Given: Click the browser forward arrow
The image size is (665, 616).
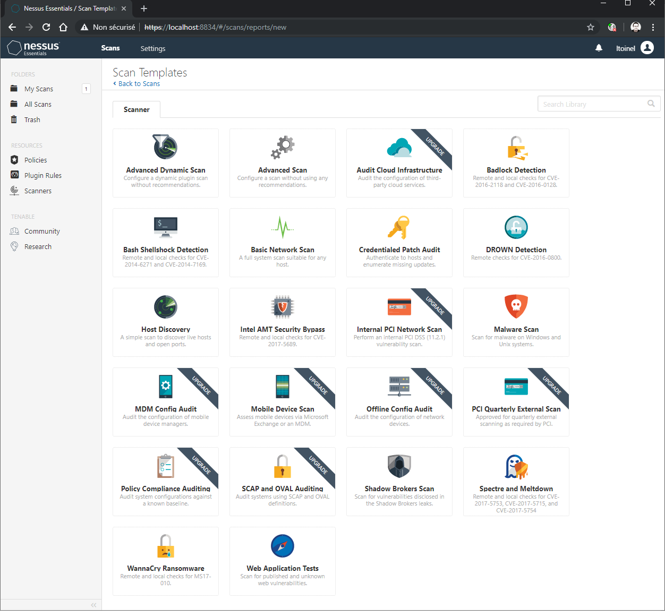Looking at the screenshot, I should [29, 27].
